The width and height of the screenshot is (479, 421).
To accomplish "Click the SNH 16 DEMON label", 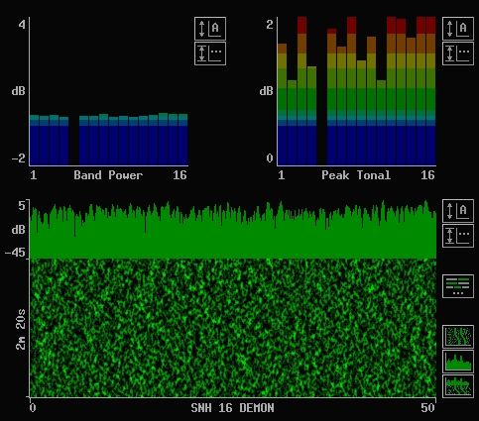I will 232,408.
